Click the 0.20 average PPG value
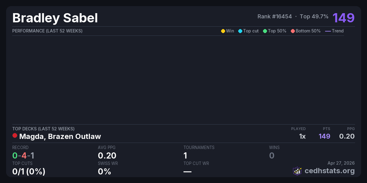 [107, 155]
